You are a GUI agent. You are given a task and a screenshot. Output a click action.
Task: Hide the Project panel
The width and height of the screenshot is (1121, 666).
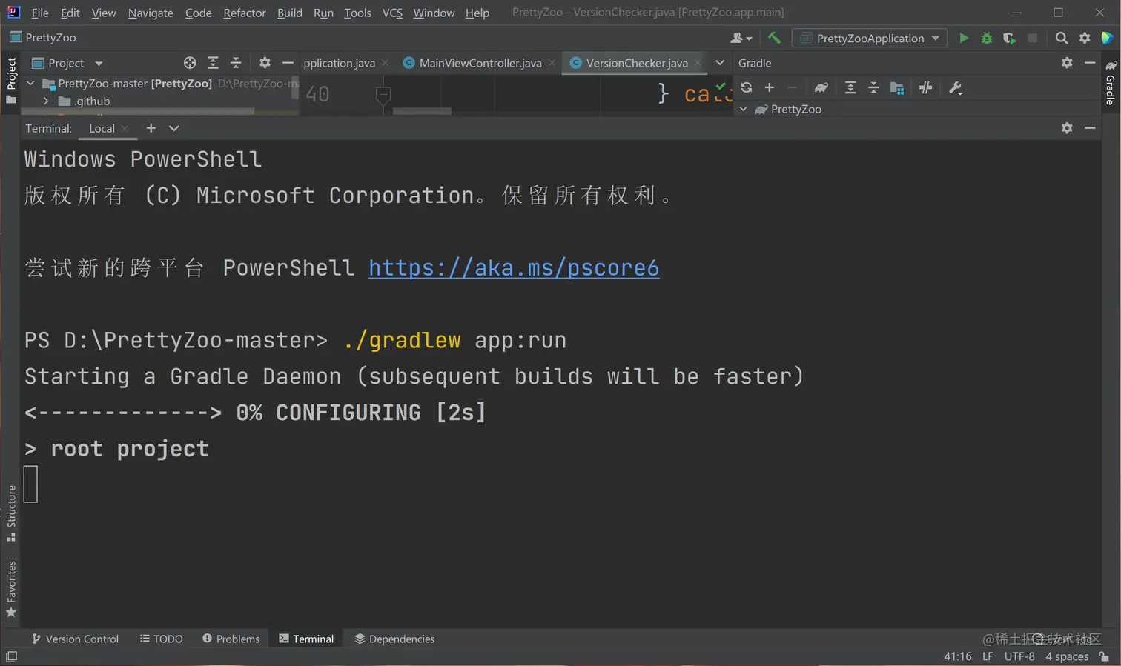point(288,63)
